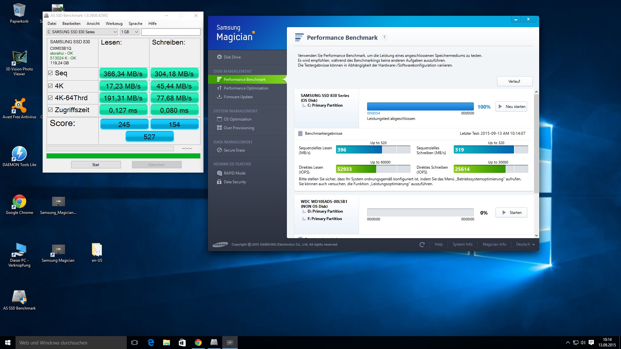621x349 pixels.
Task: Click the volume speaker tray icon
Action: tap(583, 343)
